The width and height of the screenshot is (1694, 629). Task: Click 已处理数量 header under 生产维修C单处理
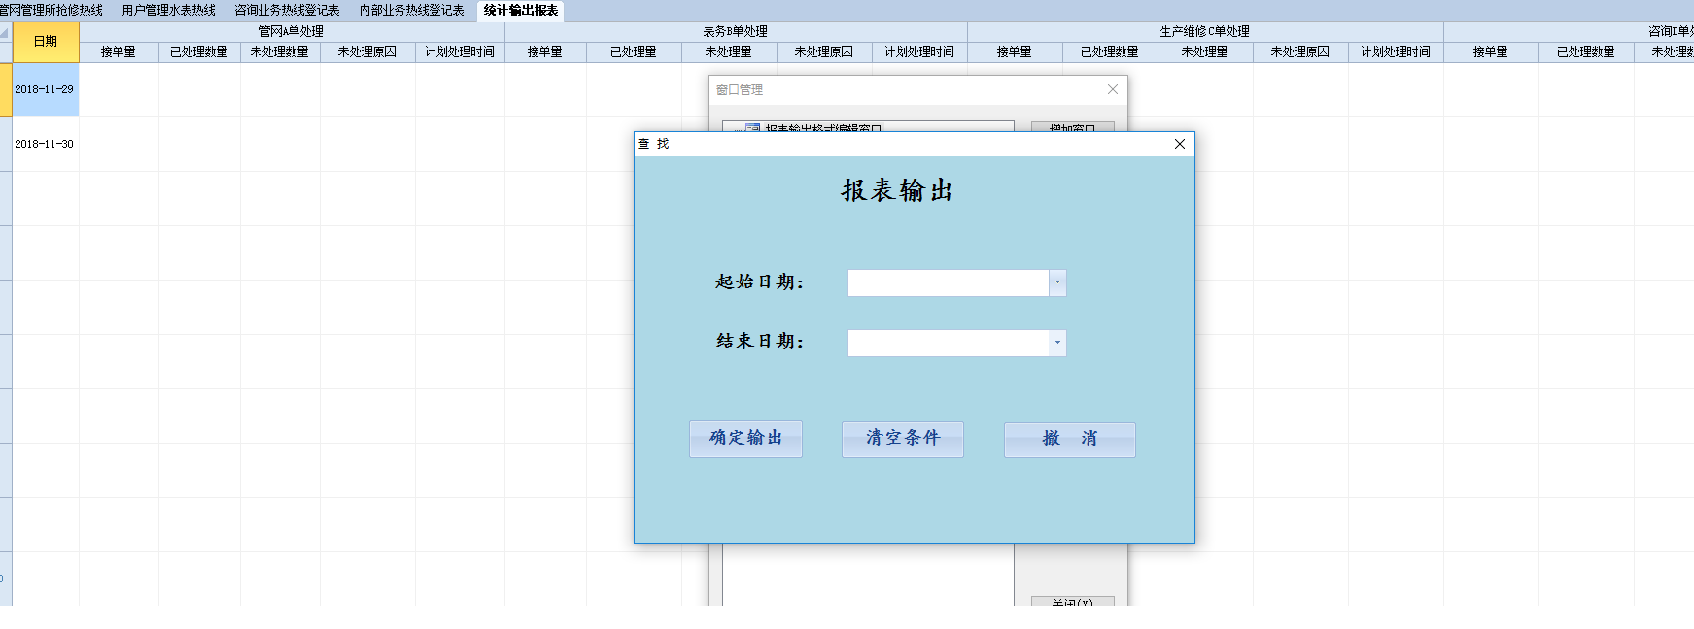pyautogui.click(x=1110, y=52)
